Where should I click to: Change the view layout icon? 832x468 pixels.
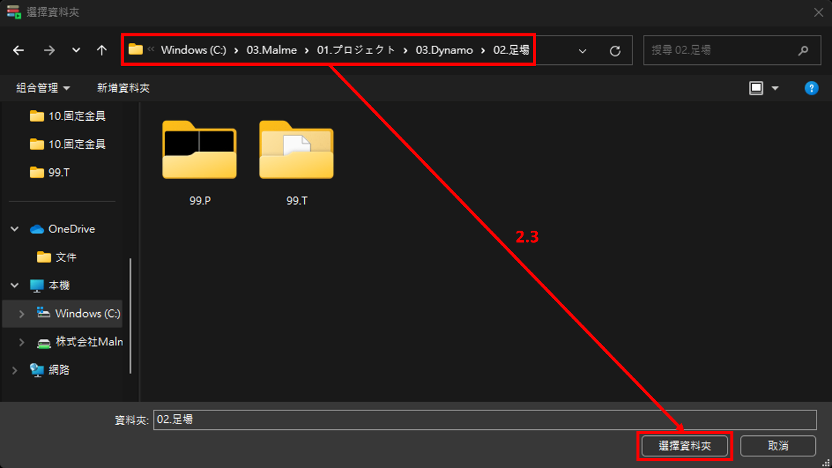click(x=756, y=88)
